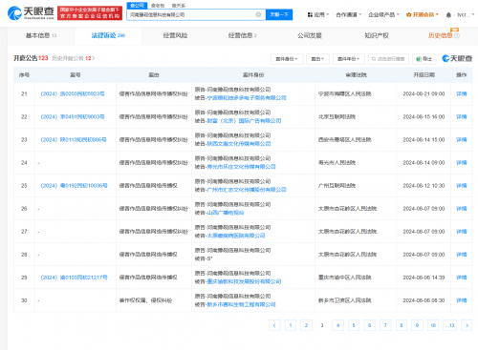478x350 pixels.
Task: Expand the 企业级产品 menu
Action: (383, 14)
